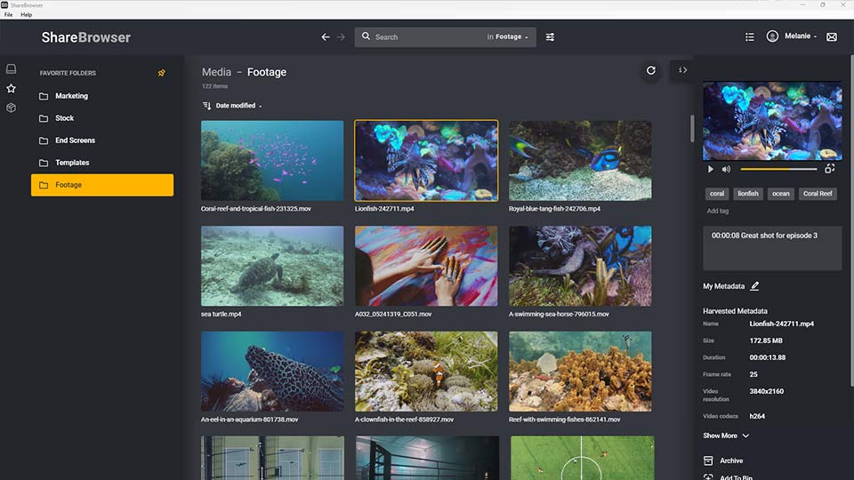854x480 pixels.
Task: Select the ocean tag
Action: [x=780, y=193]
